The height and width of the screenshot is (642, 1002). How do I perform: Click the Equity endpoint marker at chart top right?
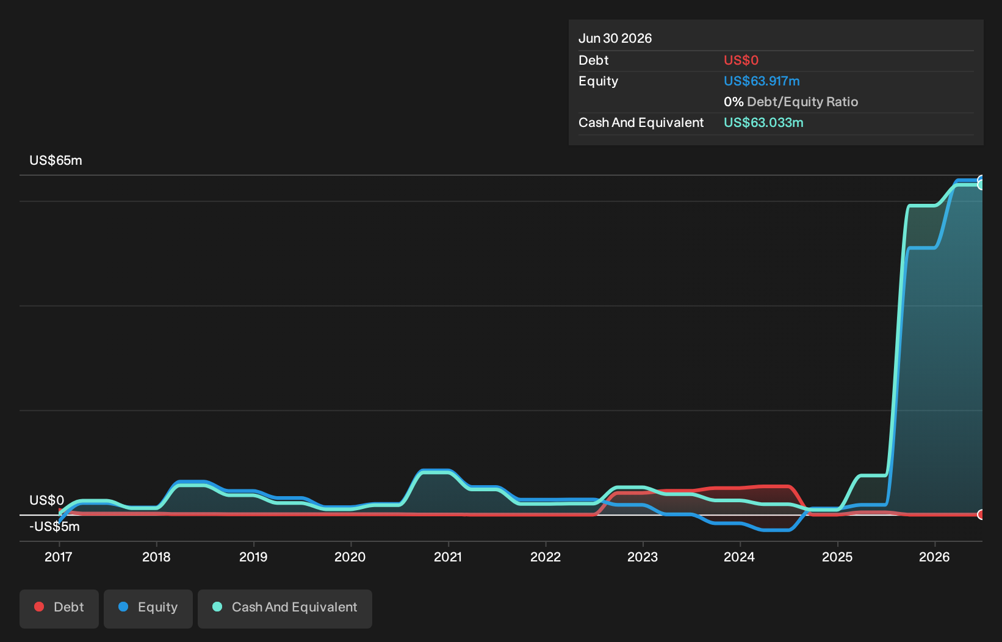(981, 180)
